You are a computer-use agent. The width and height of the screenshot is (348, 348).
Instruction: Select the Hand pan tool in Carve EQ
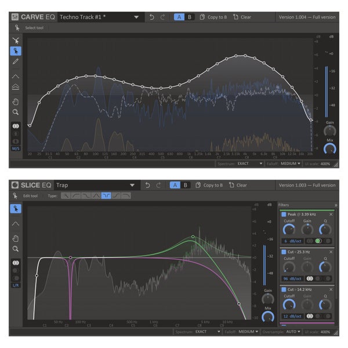click(16, 102)
